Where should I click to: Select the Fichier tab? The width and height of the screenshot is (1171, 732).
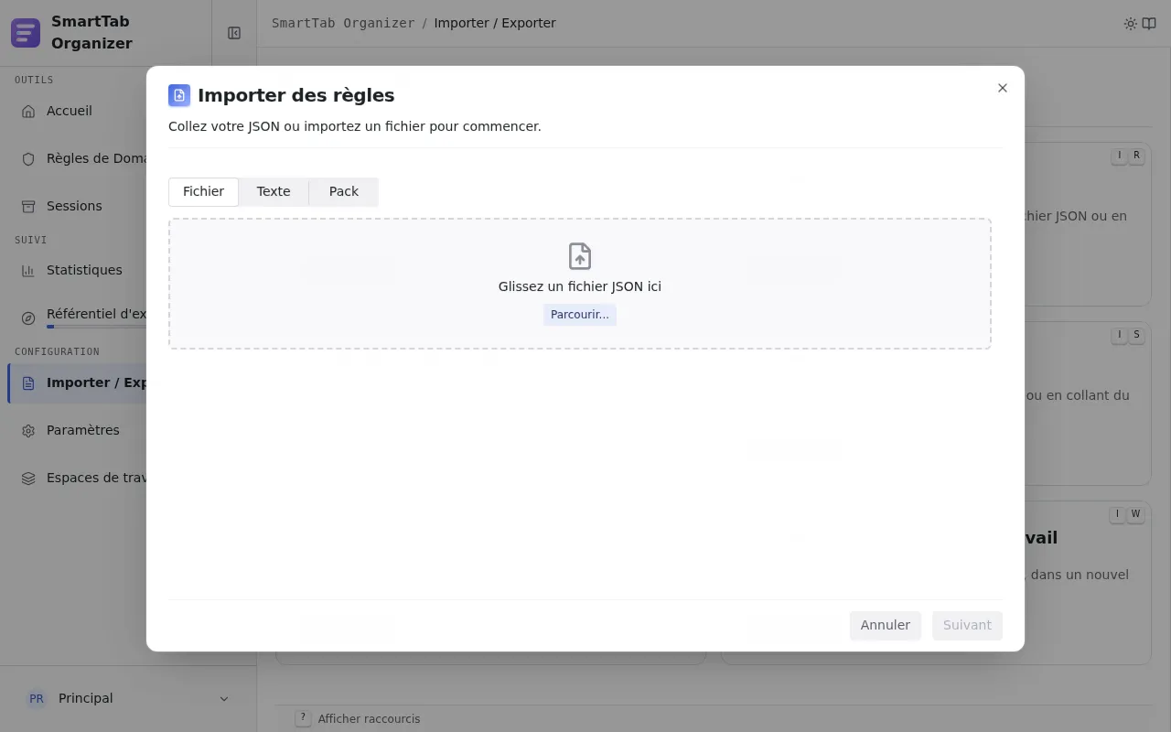(203, 192)
